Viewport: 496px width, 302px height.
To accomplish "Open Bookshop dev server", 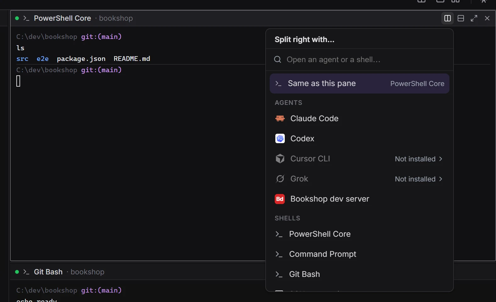I will [x=360, y=199].
